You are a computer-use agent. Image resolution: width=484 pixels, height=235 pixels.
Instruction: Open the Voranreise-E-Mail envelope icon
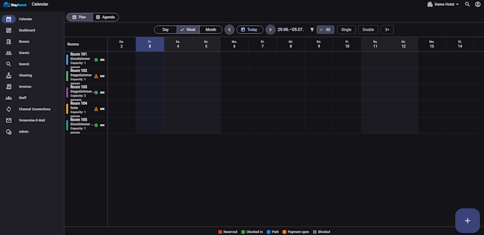tap(8, 120)
